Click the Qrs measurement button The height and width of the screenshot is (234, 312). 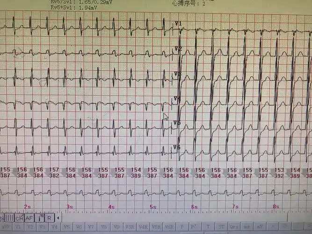coord(233,227)
